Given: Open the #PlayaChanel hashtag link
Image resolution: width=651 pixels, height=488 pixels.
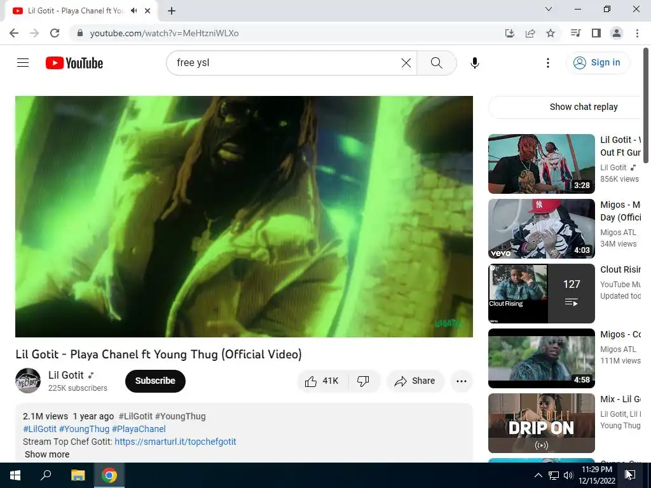Looking at the screenshot, I should pos(139,429).
